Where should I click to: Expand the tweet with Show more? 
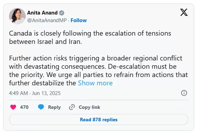pos(95,83)
